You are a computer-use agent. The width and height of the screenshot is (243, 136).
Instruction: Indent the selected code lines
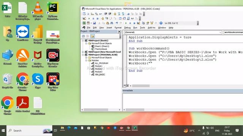tap(106, 14)
